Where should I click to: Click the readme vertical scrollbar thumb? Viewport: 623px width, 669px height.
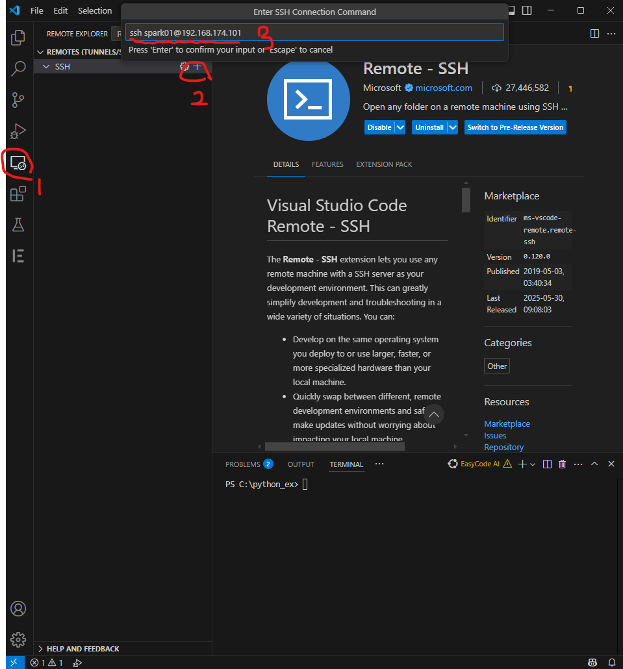pyautogui.click(x=466, y=199)
